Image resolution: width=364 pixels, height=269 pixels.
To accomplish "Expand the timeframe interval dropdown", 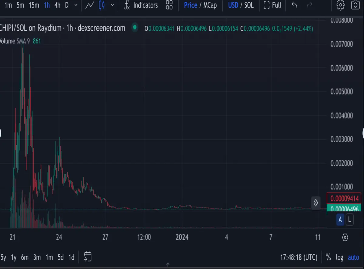I will pos(76,5).
